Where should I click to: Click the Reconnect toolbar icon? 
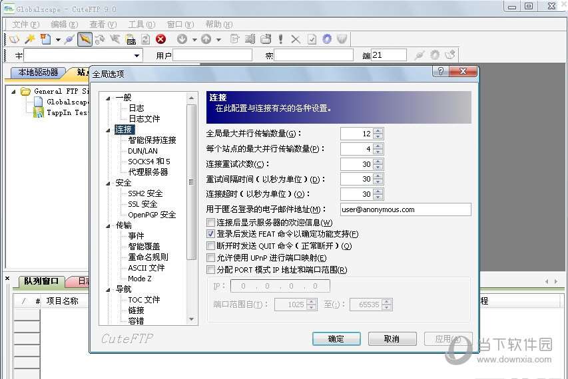click(100, 39)
